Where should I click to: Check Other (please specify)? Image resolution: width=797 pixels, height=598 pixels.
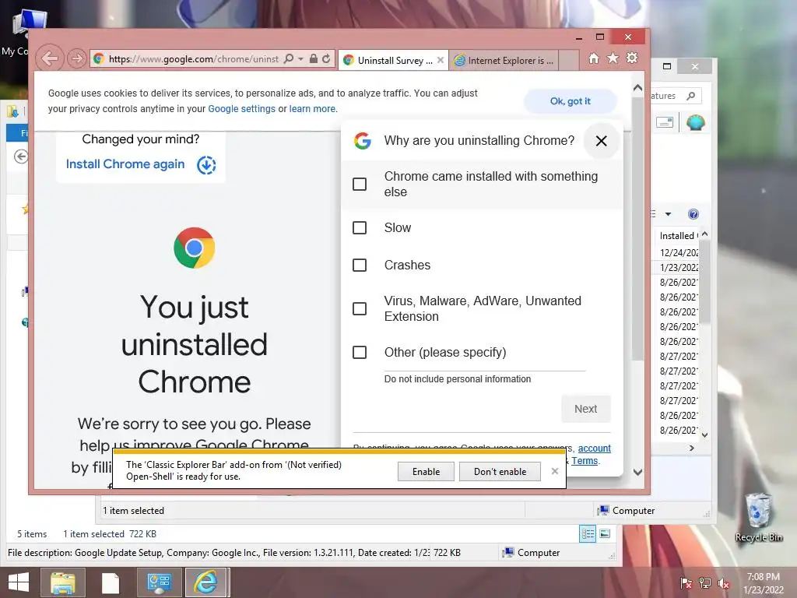click(360, 353)
